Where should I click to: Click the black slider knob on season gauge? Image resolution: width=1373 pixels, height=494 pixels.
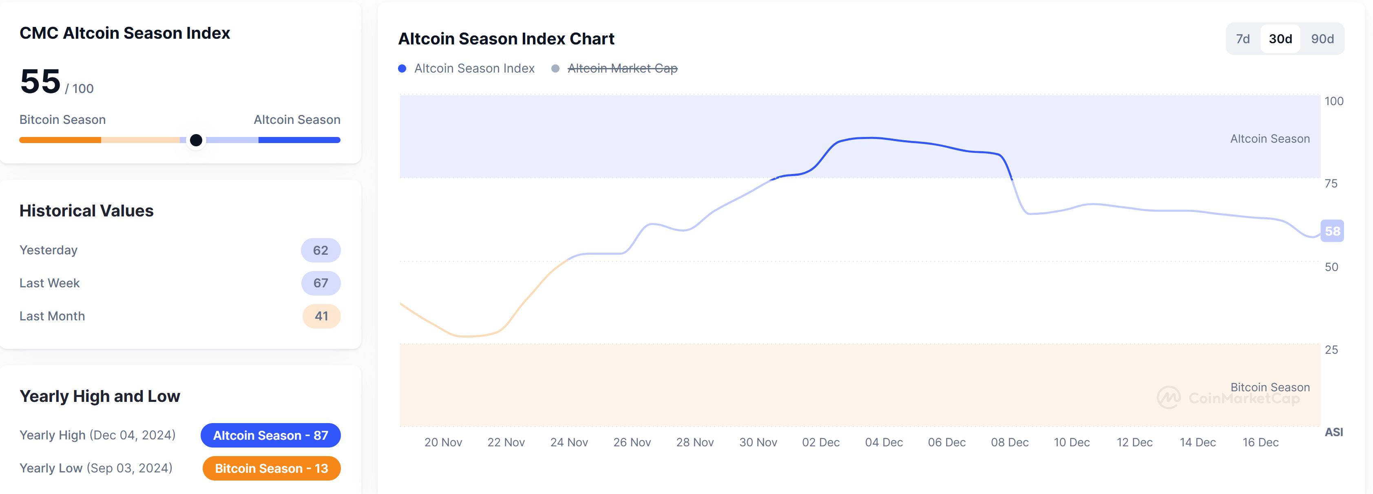[196, 140]
